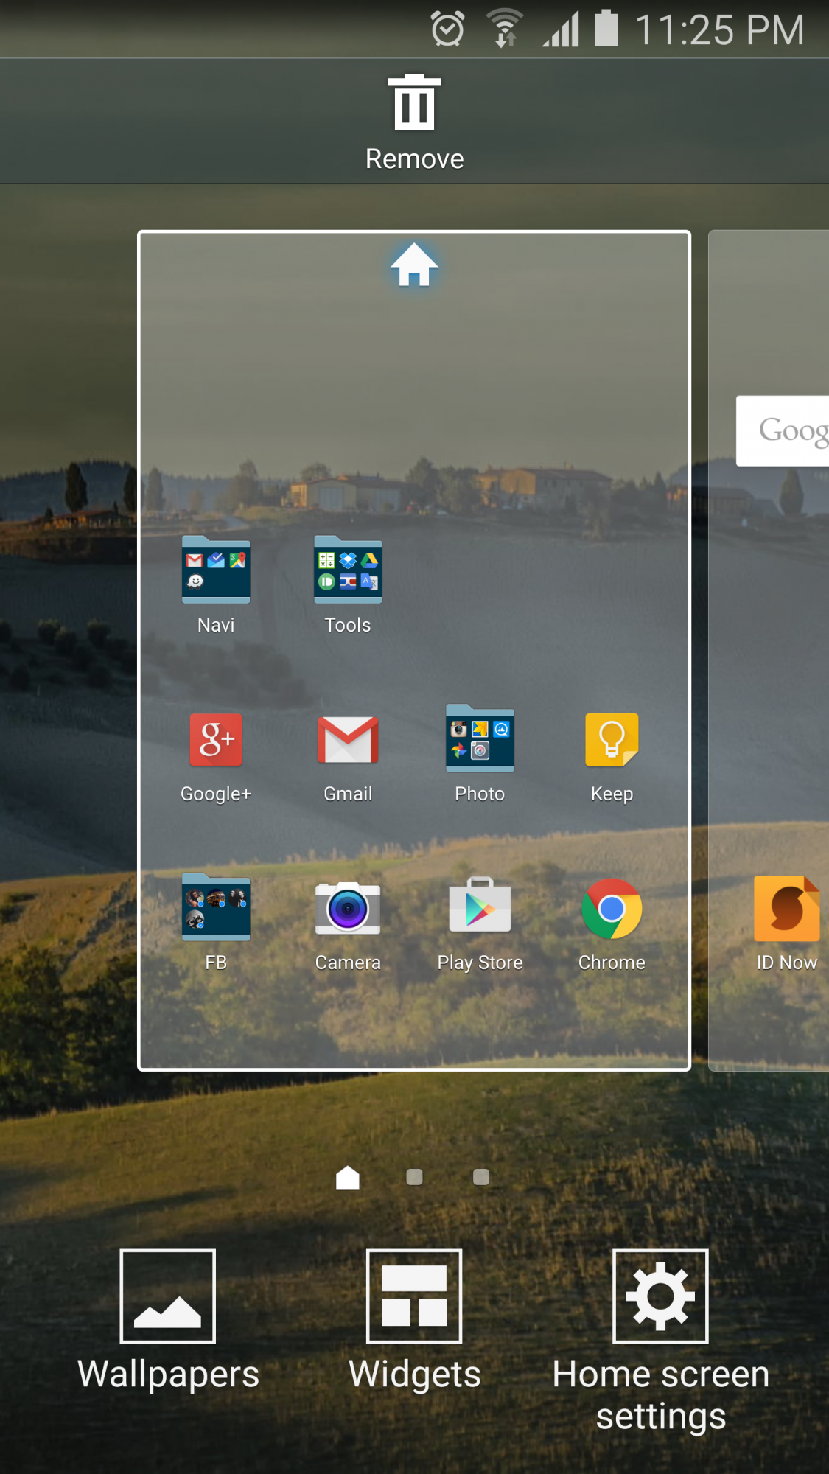Tap the alarm clock status icon

pos(447,29)
